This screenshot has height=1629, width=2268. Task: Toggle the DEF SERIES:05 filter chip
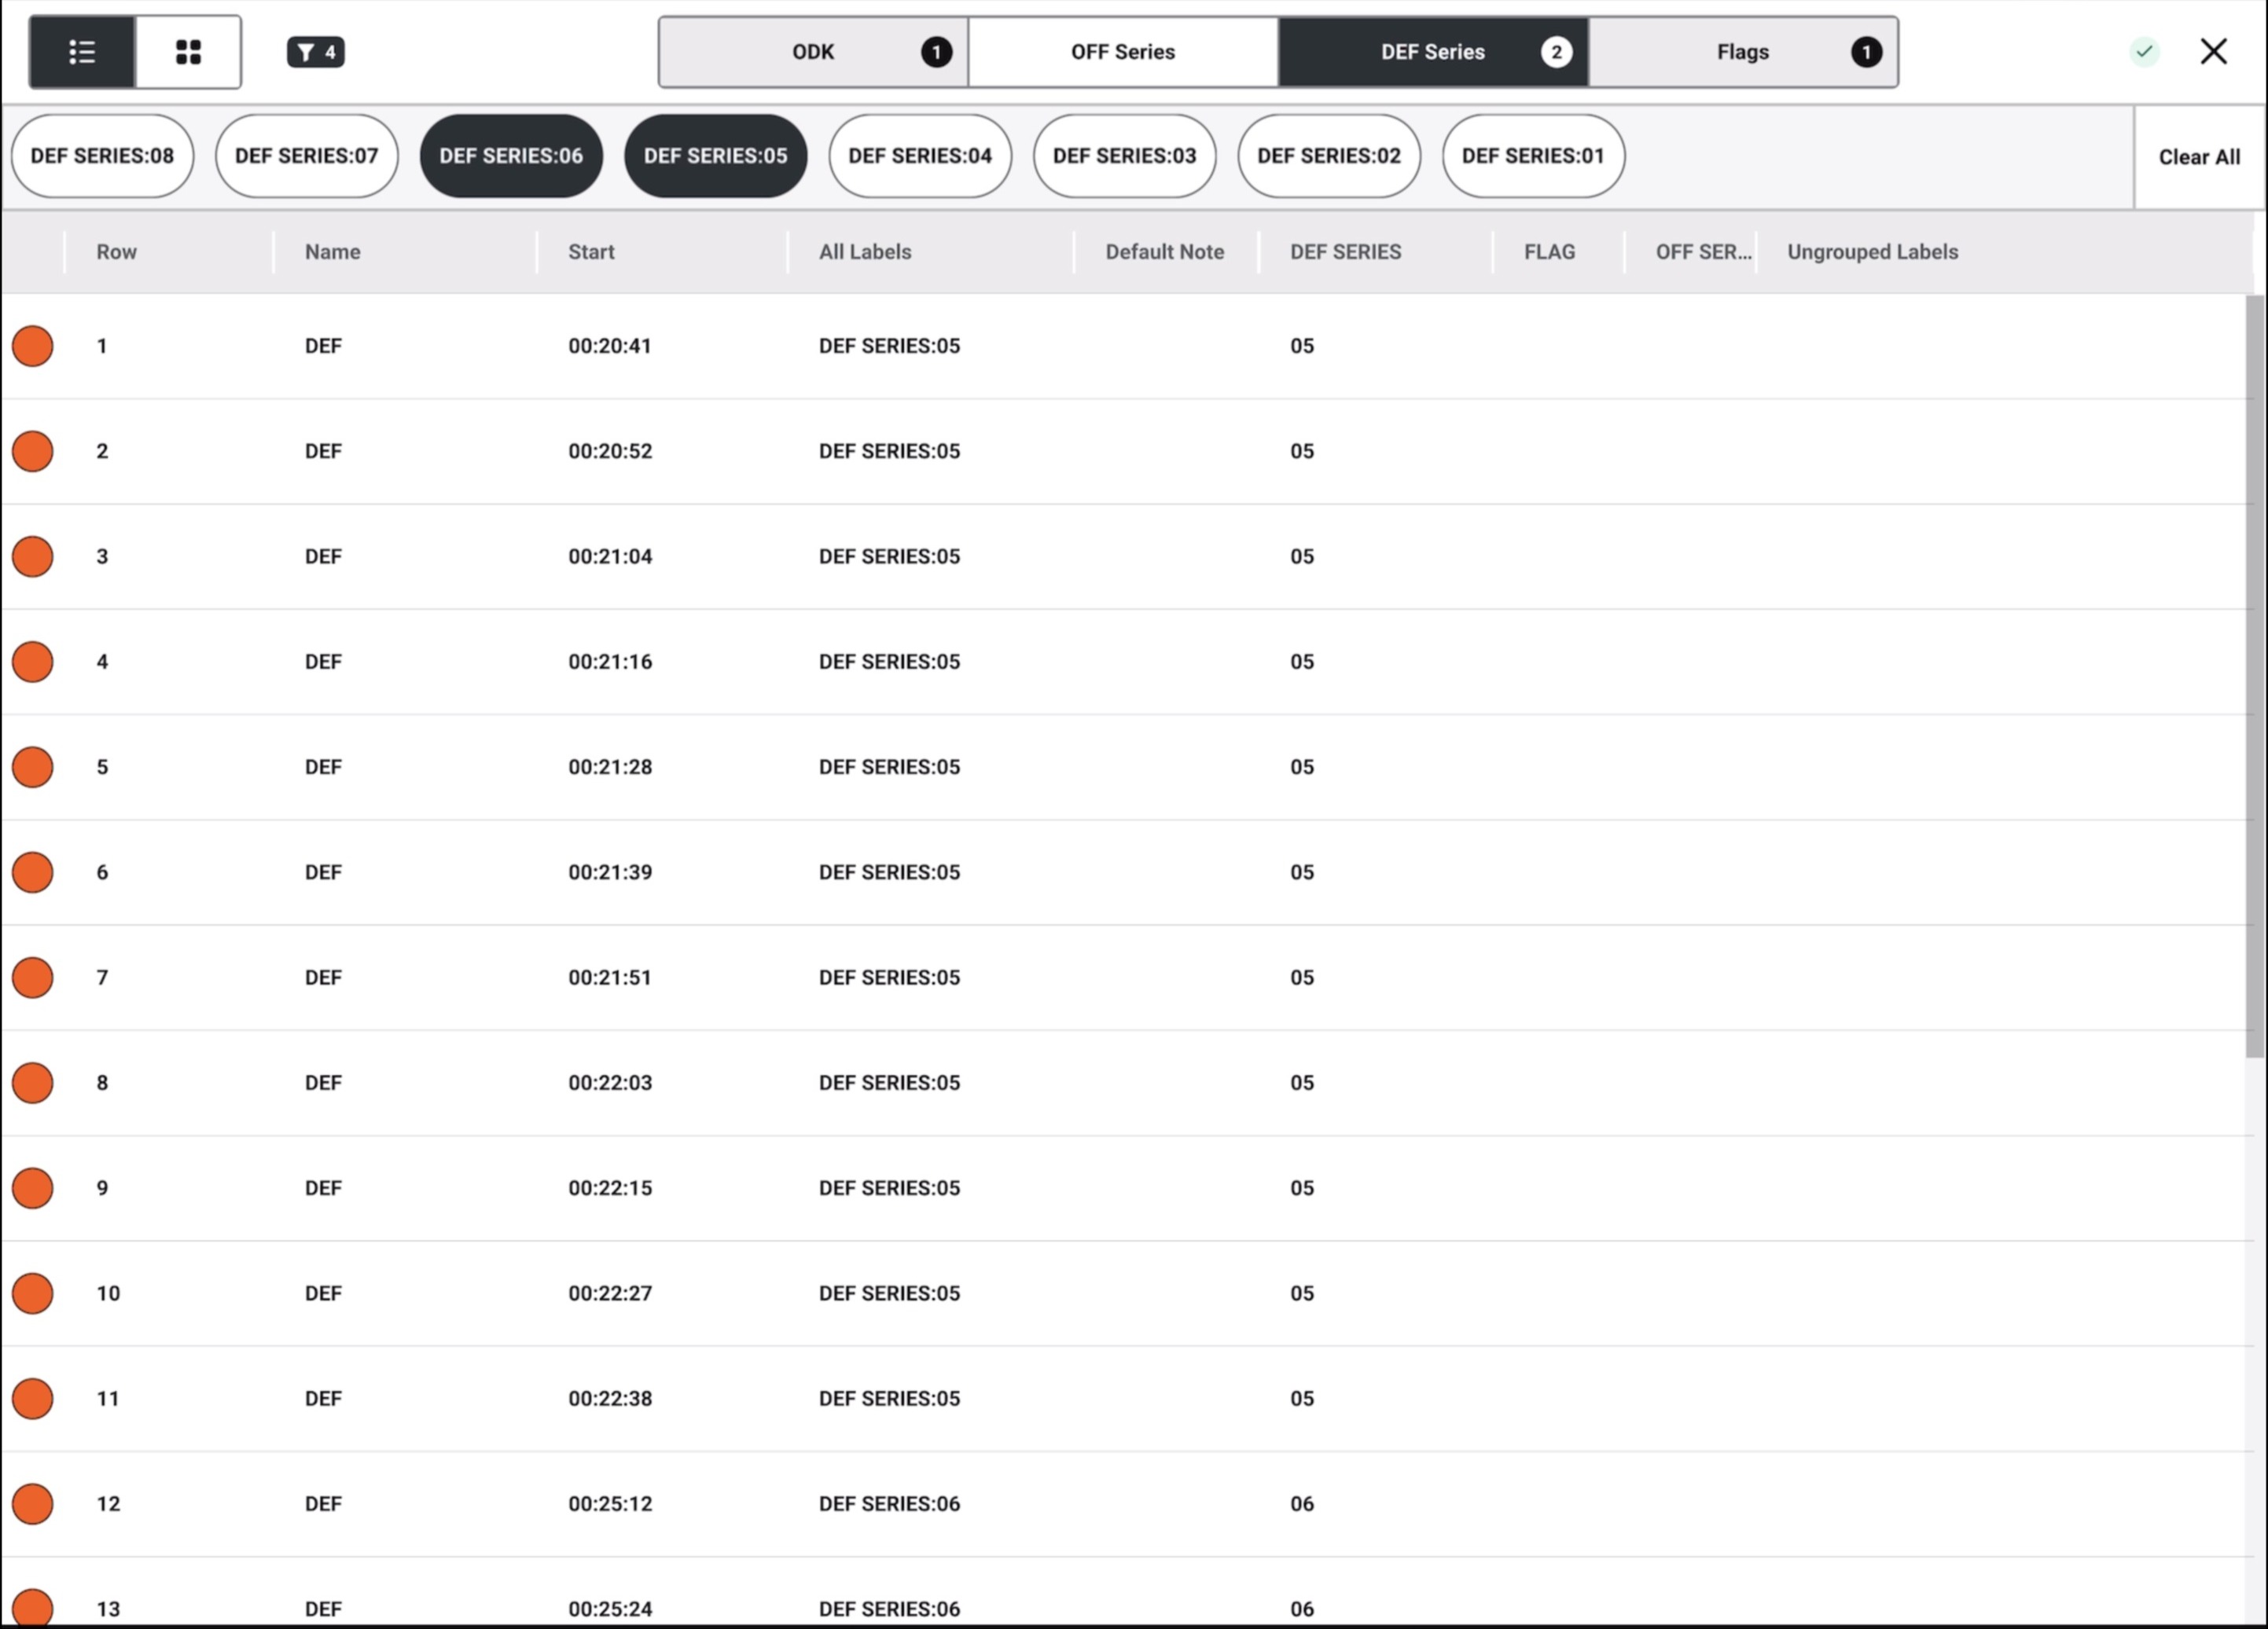pyautogui.click(x=716, y=156)
